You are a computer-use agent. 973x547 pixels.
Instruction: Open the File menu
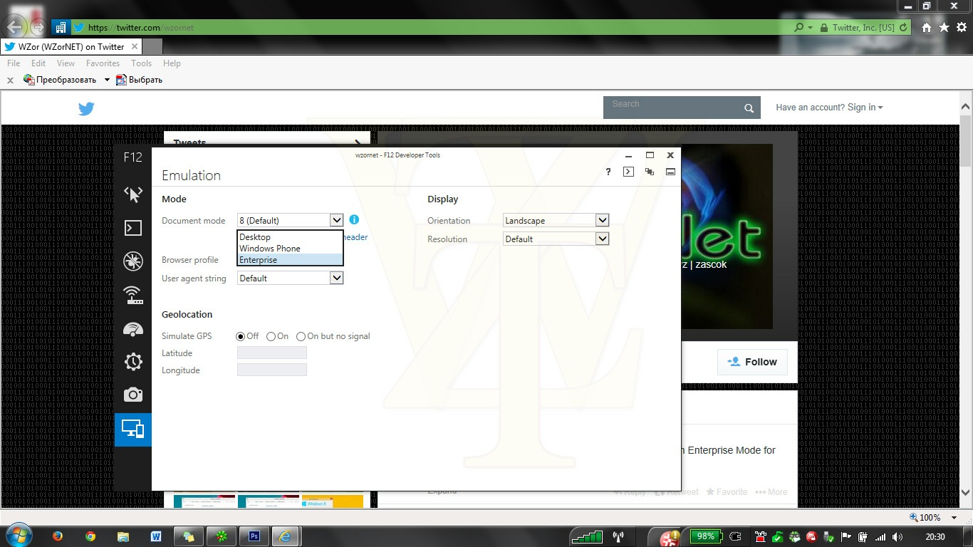14,63
